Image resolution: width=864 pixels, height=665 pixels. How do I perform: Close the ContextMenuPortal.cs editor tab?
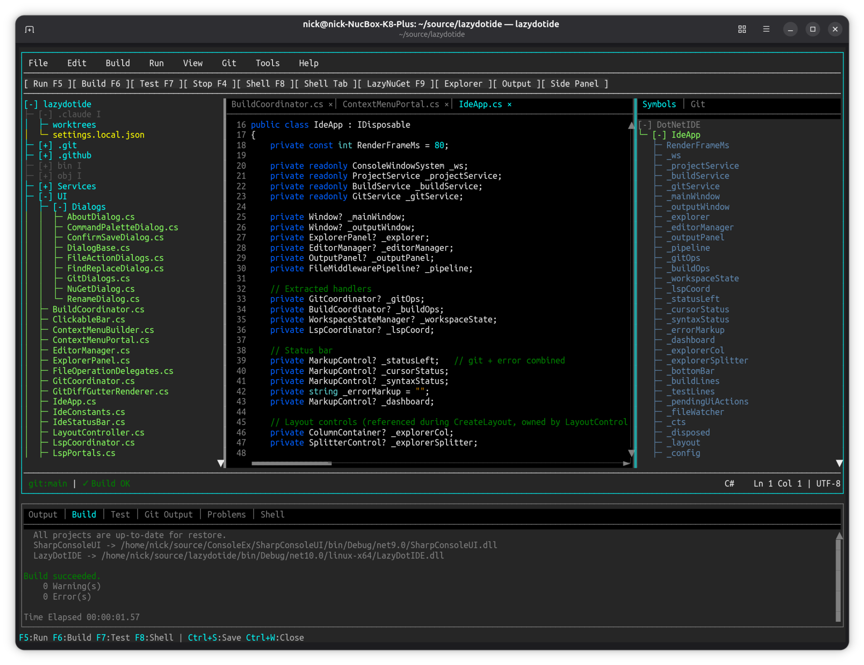click(446, 104)
